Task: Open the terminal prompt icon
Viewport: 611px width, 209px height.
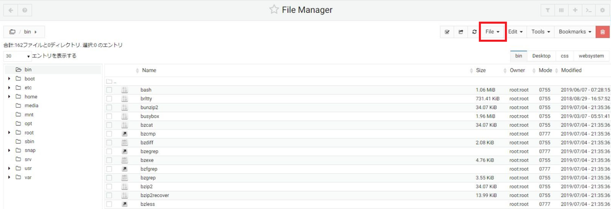Action: [x=589, y=10]
